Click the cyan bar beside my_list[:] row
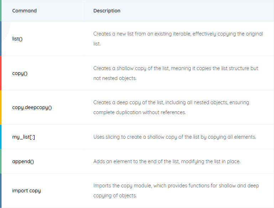 tap(1, 137)
